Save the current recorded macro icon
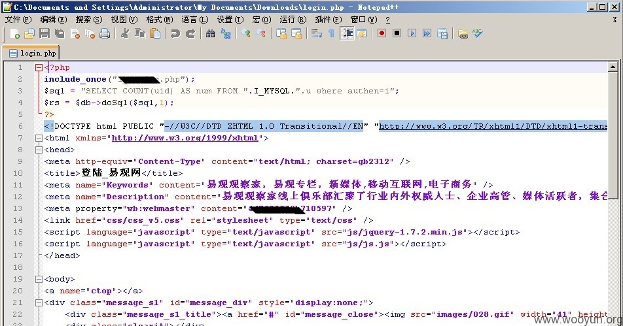 (442, 34)
